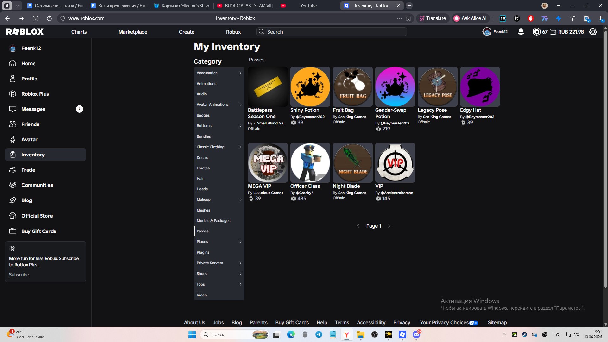Open the Windows Start menu
Viewport: 608px width, 342px height.
(192, 334)
